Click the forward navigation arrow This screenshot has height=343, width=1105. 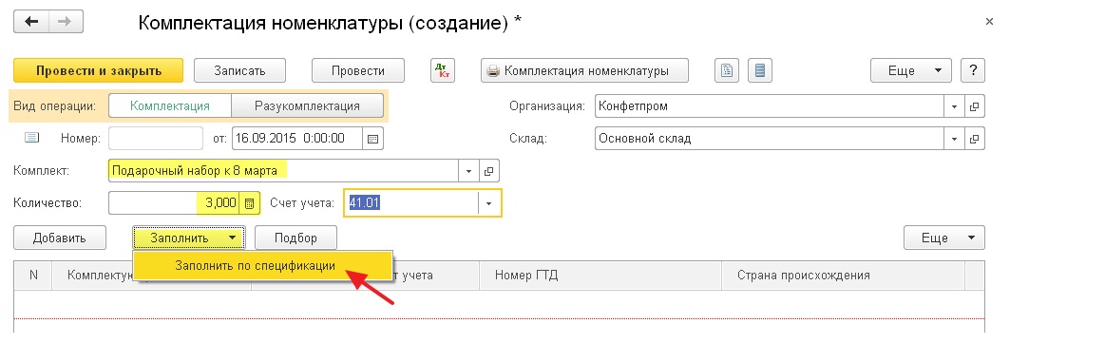[x=66, y=22]
